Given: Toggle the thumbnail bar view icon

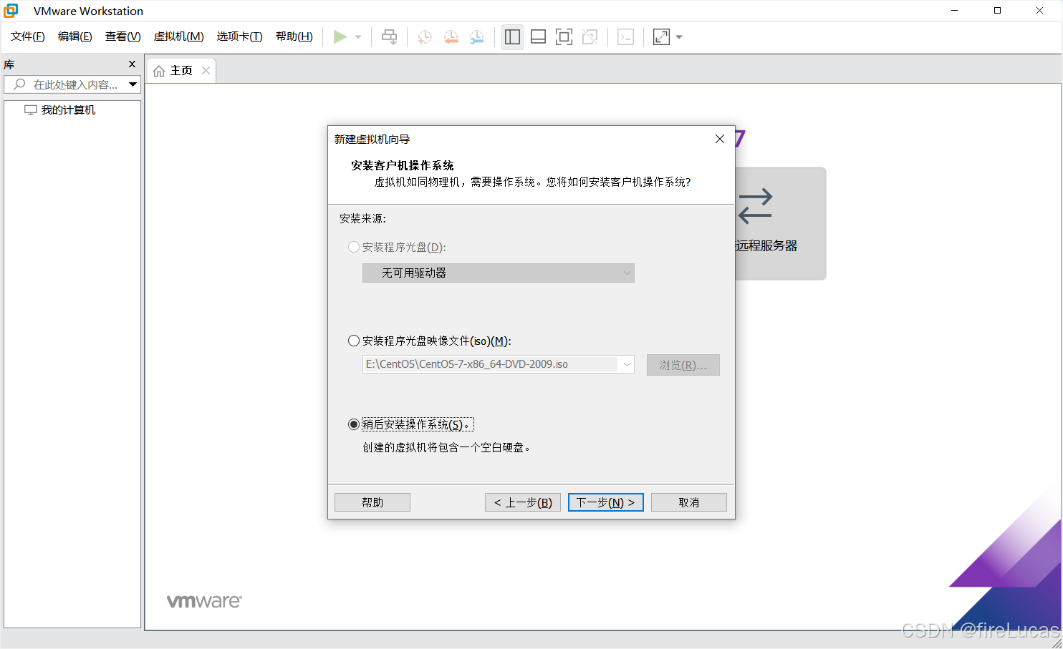Looking at the screenshot, I should [538, 37].
